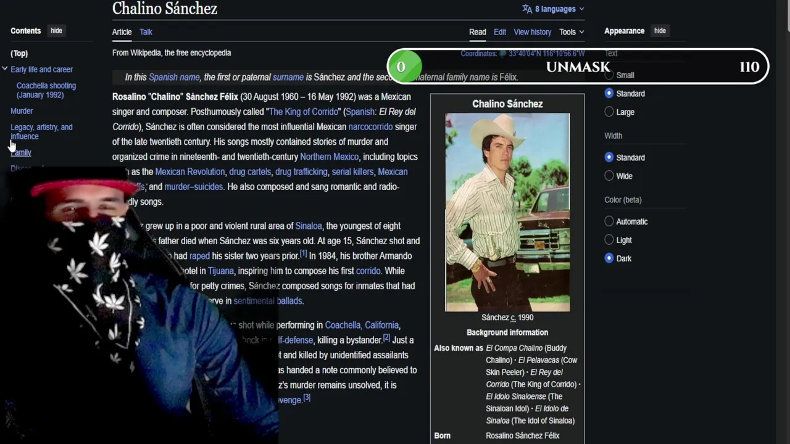Click the 'Chalino Sánchez' page heading
The height and width of the screenshot is (444, 790).
[x=165, y=9]
